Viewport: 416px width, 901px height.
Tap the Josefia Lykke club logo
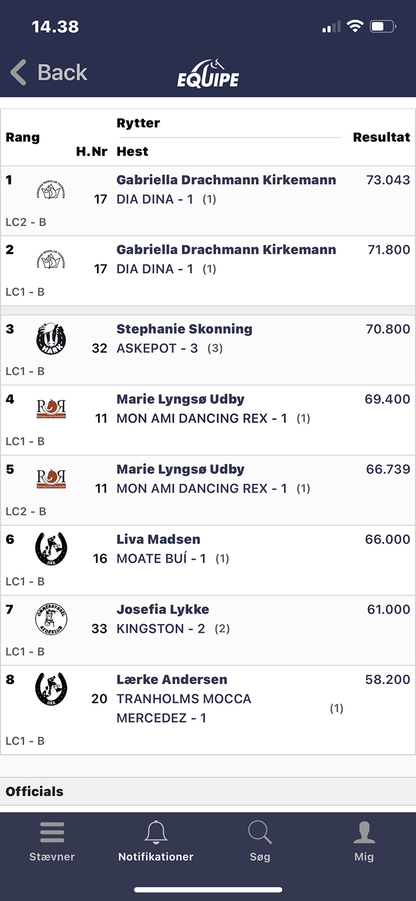pos(51,619)
